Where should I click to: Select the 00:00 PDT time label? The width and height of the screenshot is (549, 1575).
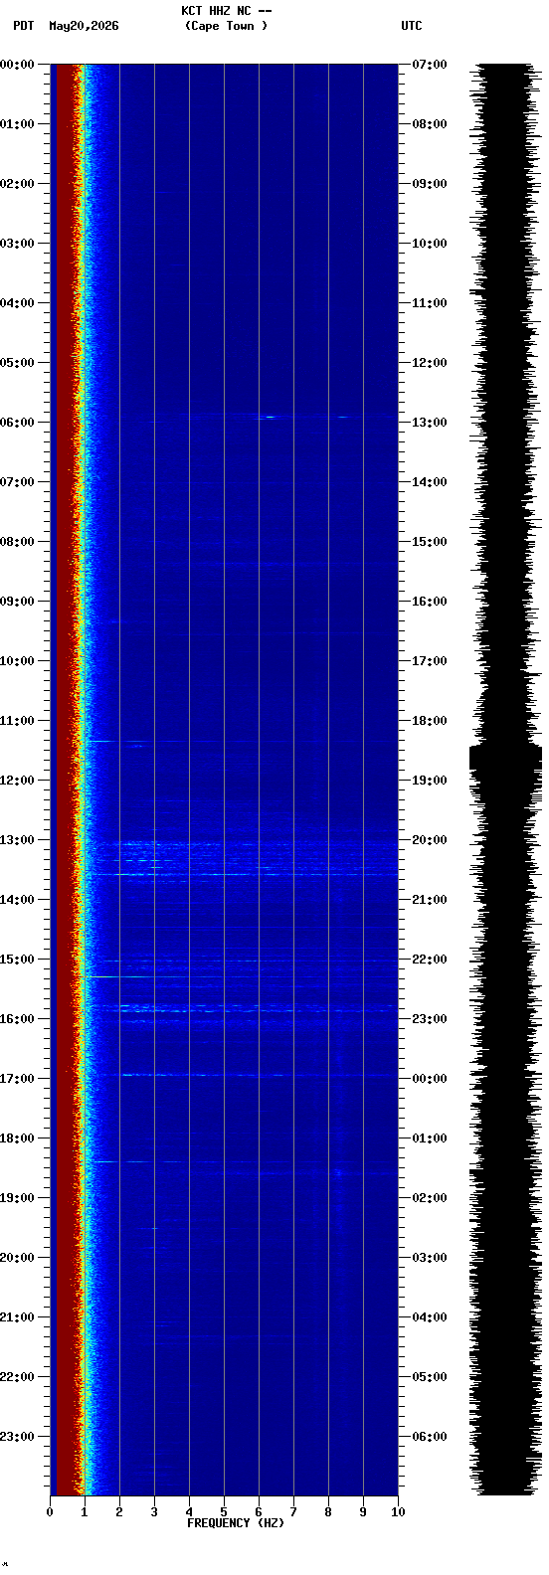pyautogui.click(x=17, y=65)
